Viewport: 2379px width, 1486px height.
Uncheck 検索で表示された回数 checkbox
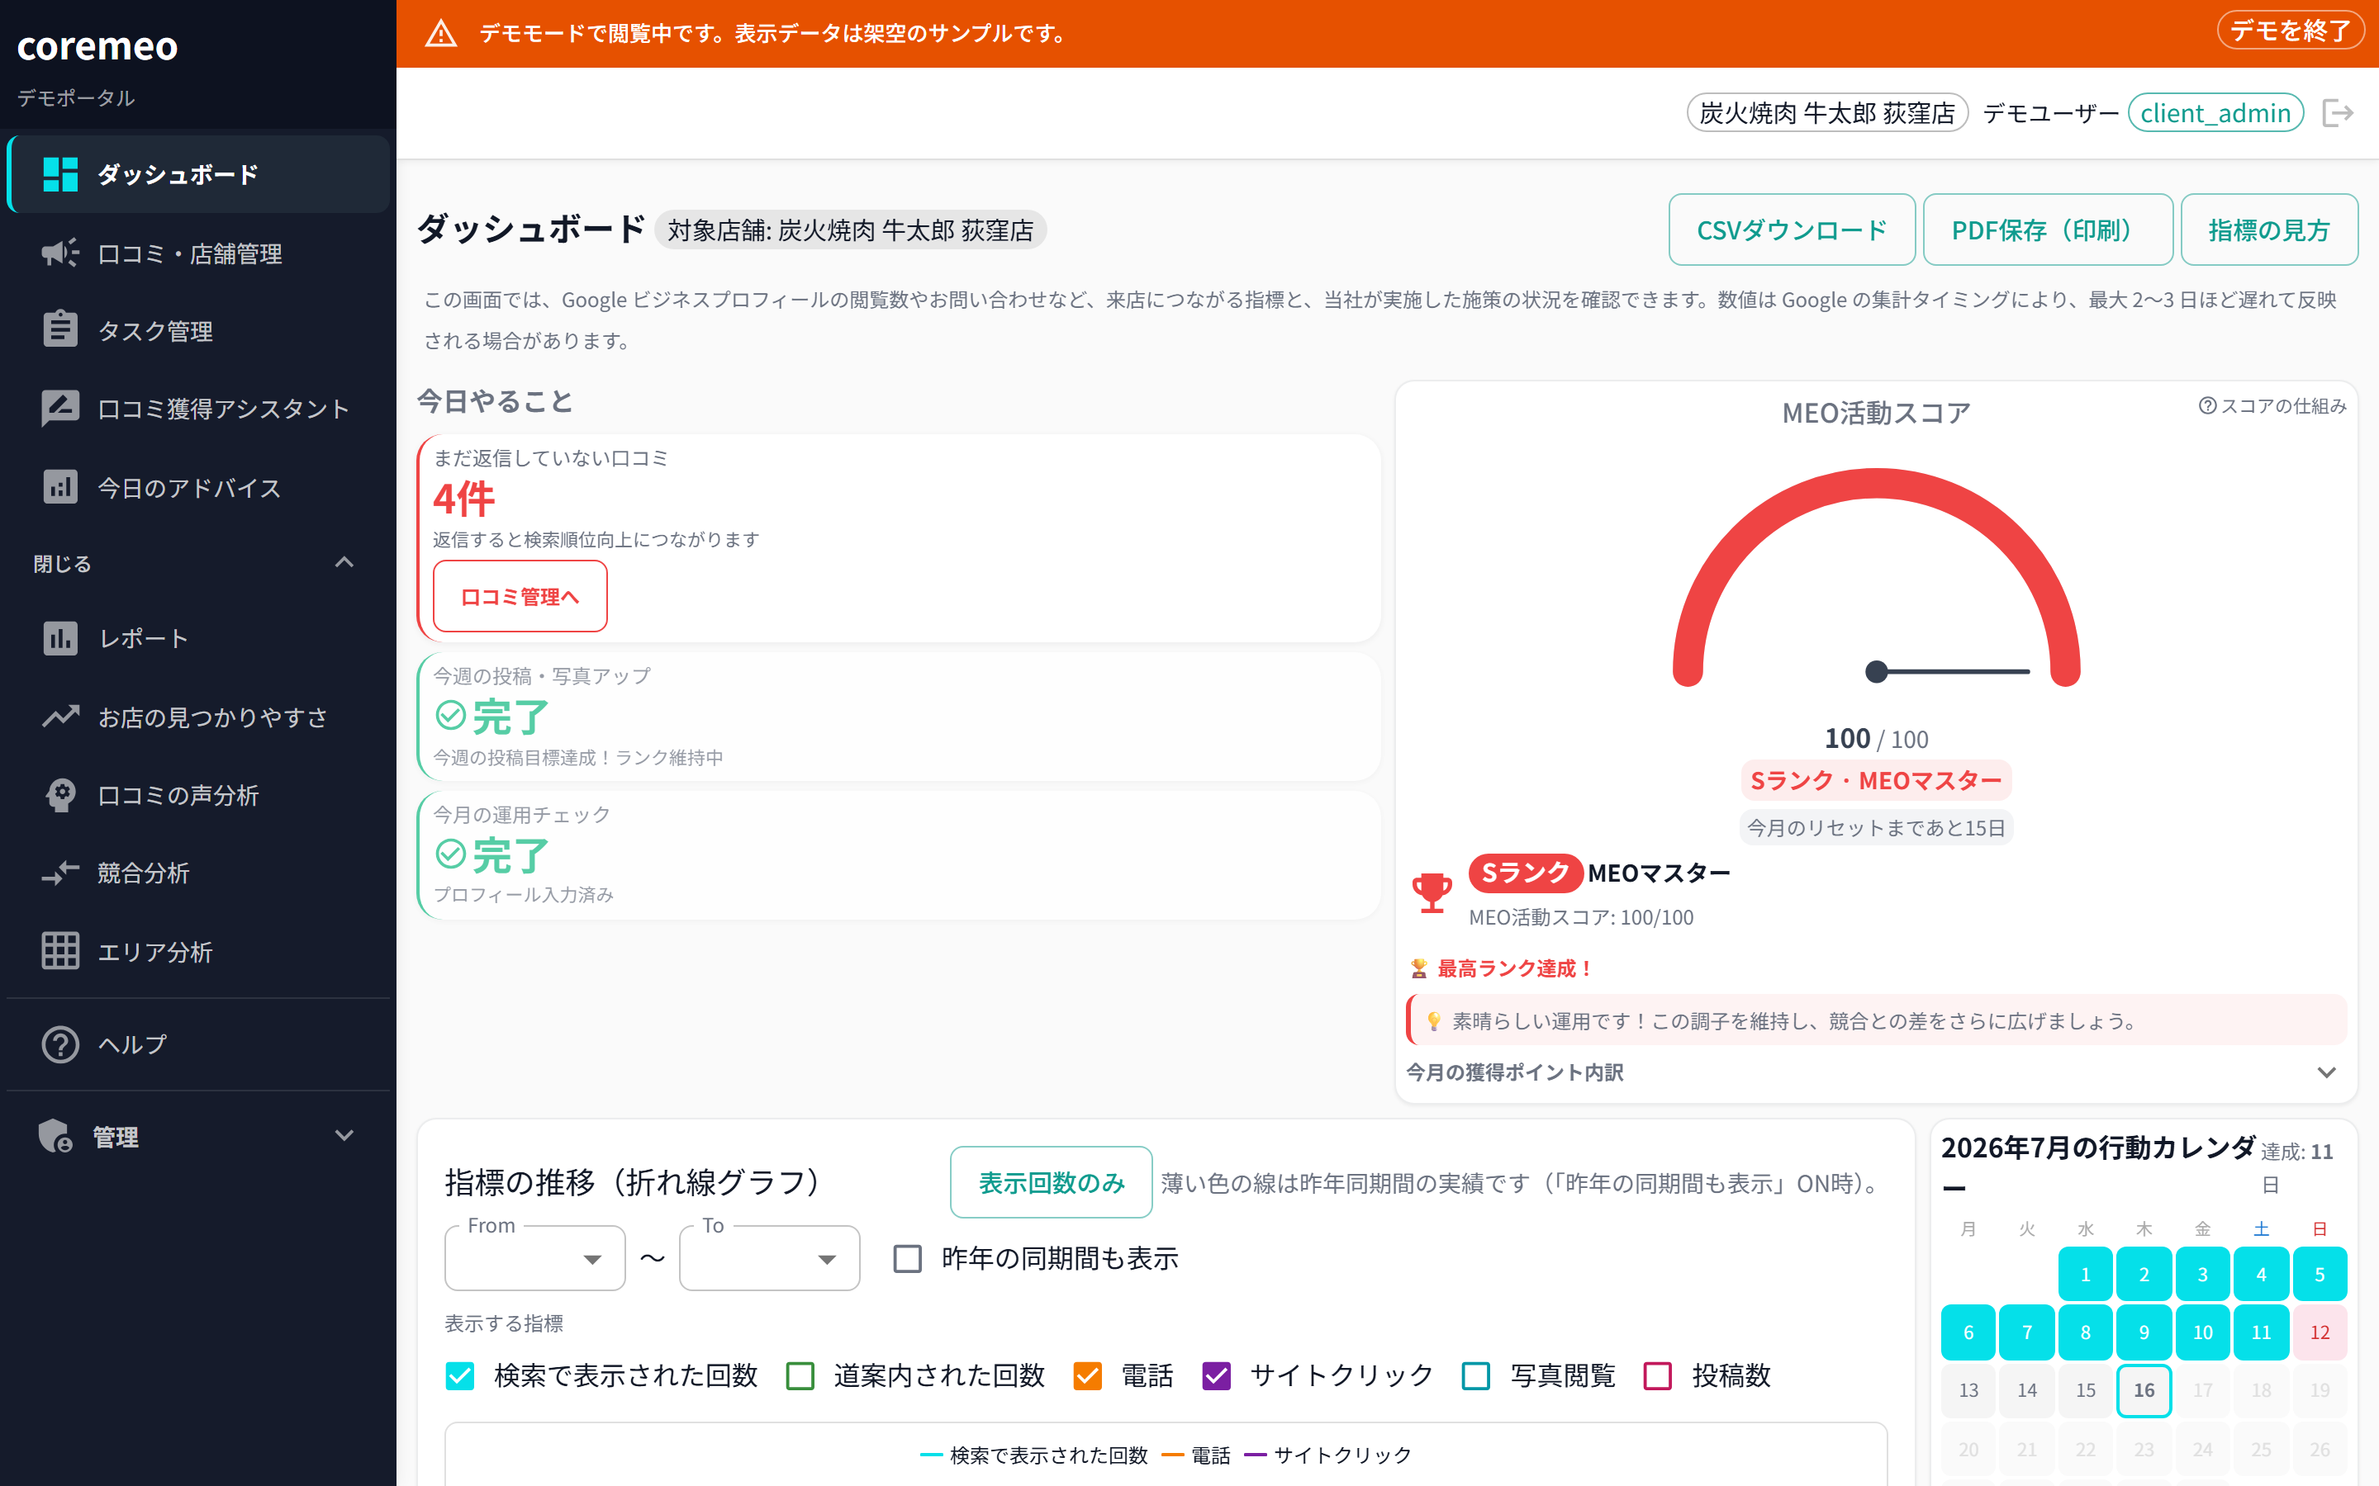(x=460, y=1375)
